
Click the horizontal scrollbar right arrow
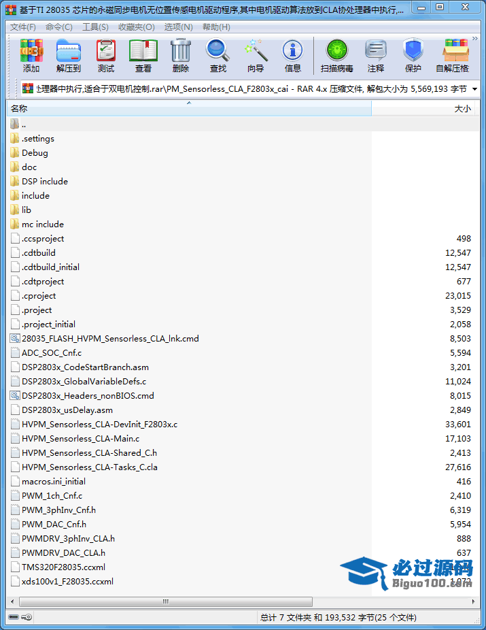pos(474,601)
